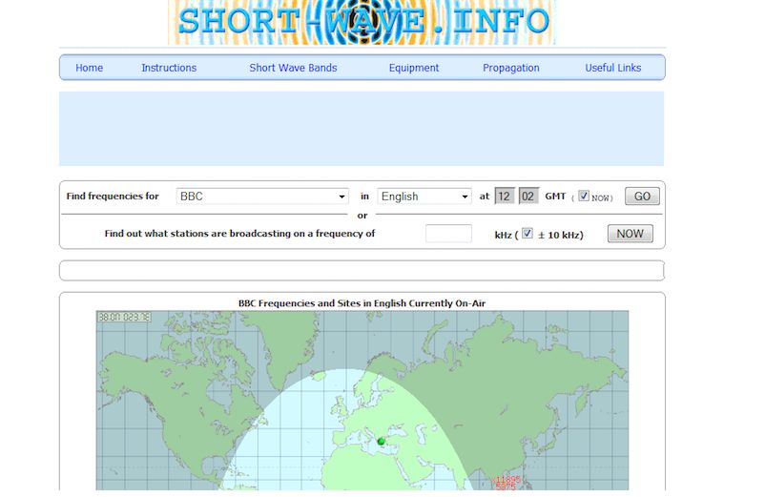Open the Home menu item
This screenshot has height=497, width=765.
click(x=89, y=68)
